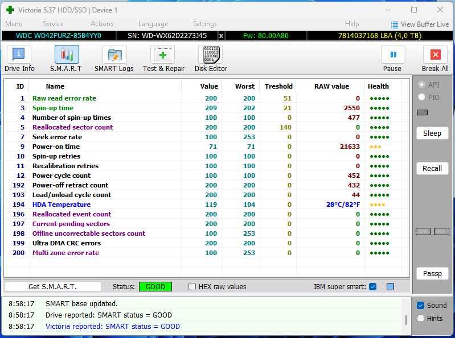Click the Passp button
Viewport: 455px width, 338px height.
point(432,273)
